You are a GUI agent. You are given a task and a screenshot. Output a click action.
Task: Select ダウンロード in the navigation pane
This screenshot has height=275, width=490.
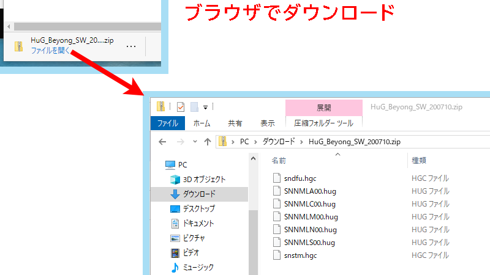pyautogui.click(x=199, y=194)
